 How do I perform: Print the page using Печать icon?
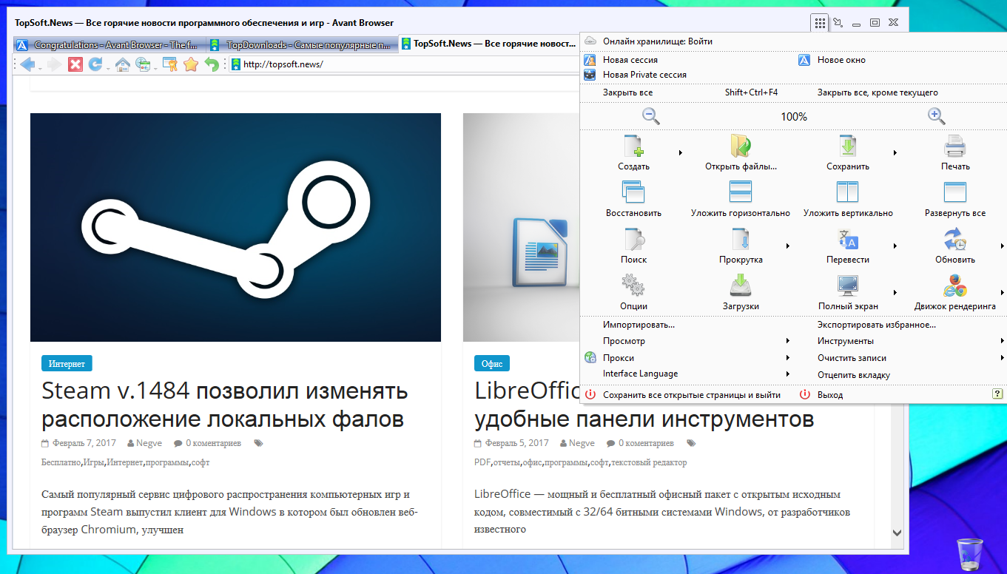pos(954,146)
